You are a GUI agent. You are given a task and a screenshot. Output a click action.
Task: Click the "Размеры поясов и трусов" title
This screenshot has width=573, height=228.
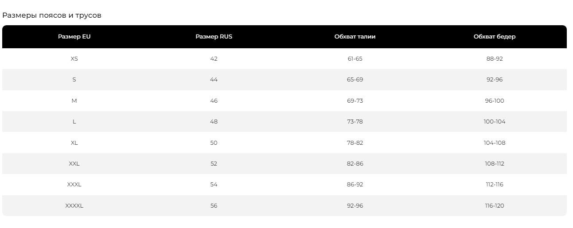(x=52, y=15)
